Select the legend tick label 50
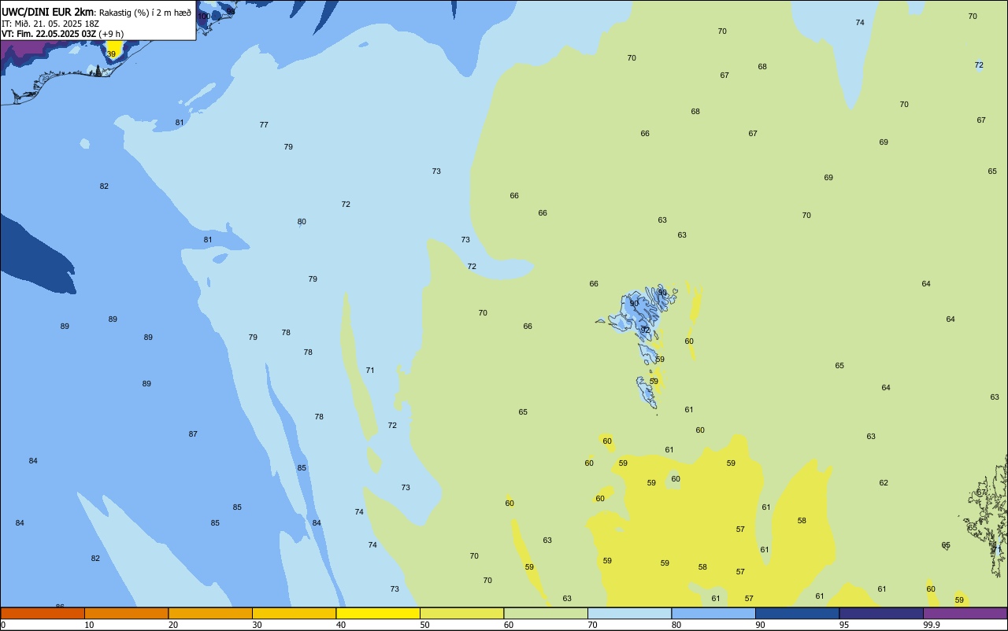1008x631 pixels. [424, 625]
